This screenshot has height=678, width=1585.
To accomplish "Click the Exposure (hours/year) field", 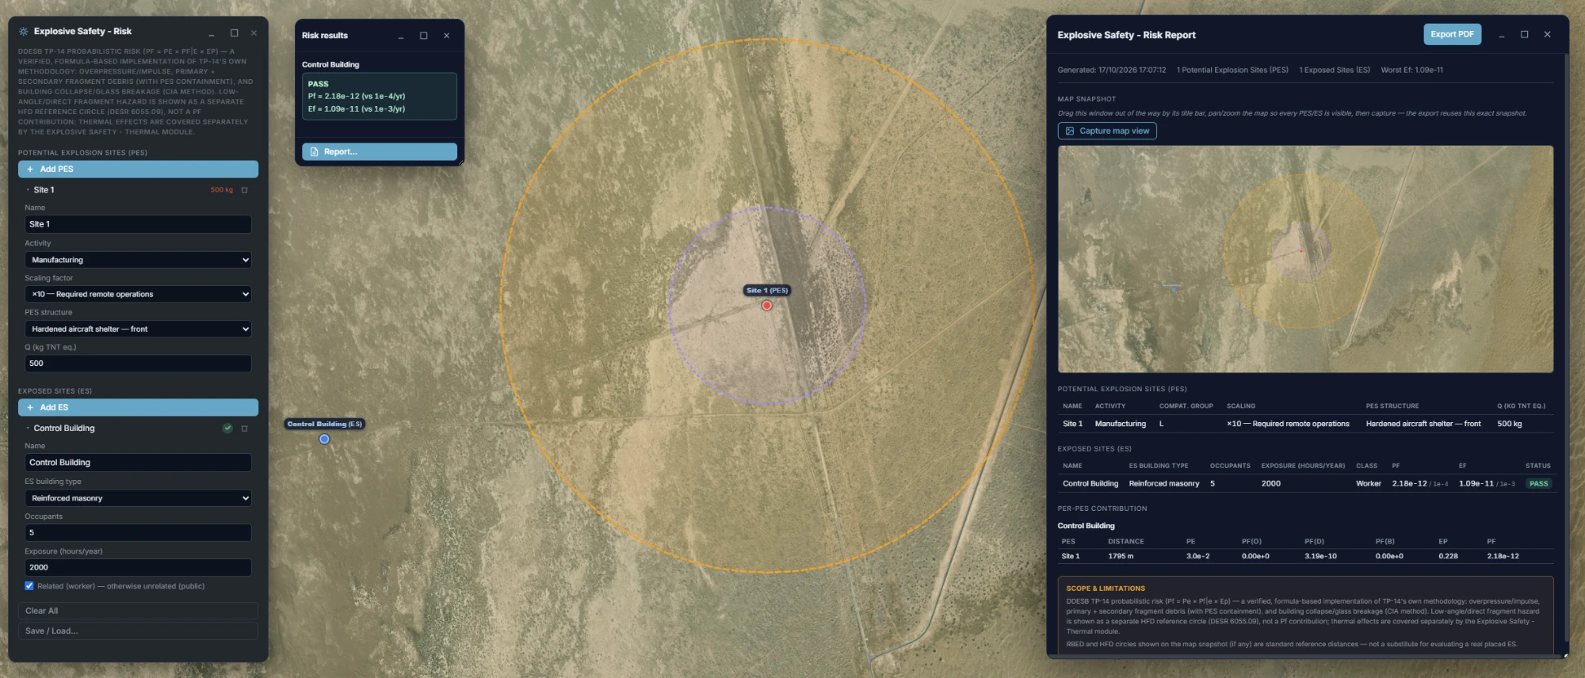I will click(138, 568).
